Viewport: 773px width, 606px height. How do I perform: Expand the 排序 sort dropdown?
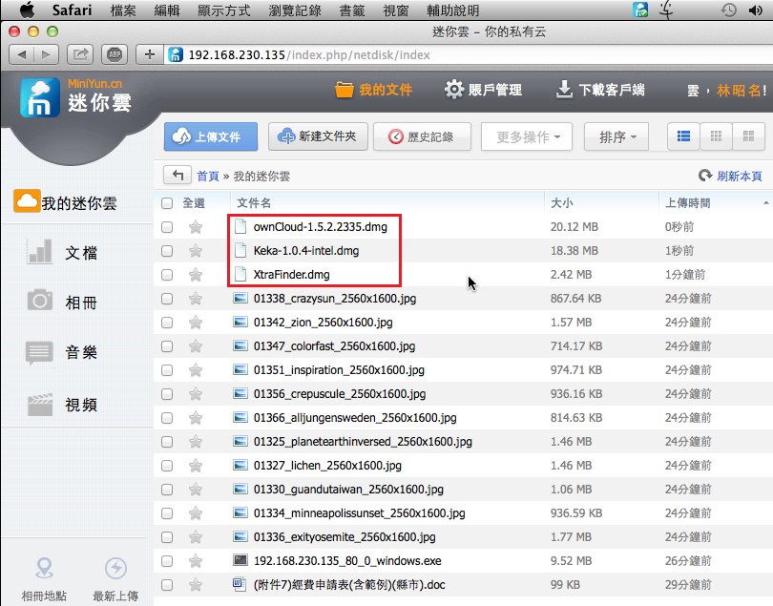pos(616,136)
